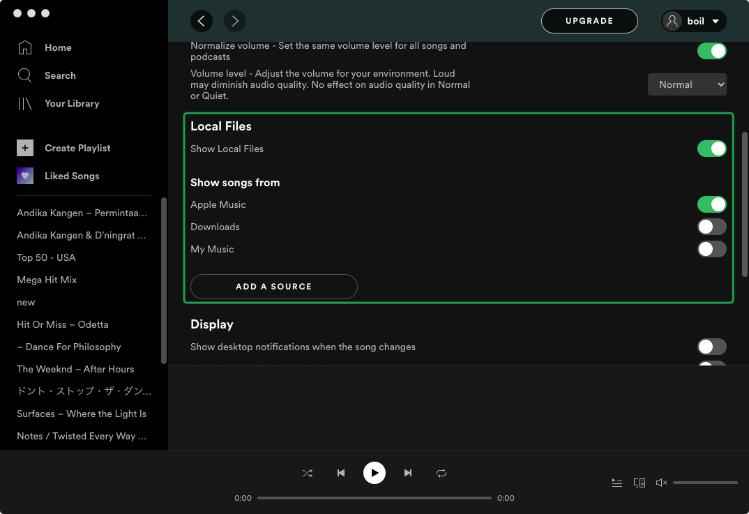The height and width of the screenshot is (514, 749).
Task: Open the connect to a device icon
Action: coord(639,483)
